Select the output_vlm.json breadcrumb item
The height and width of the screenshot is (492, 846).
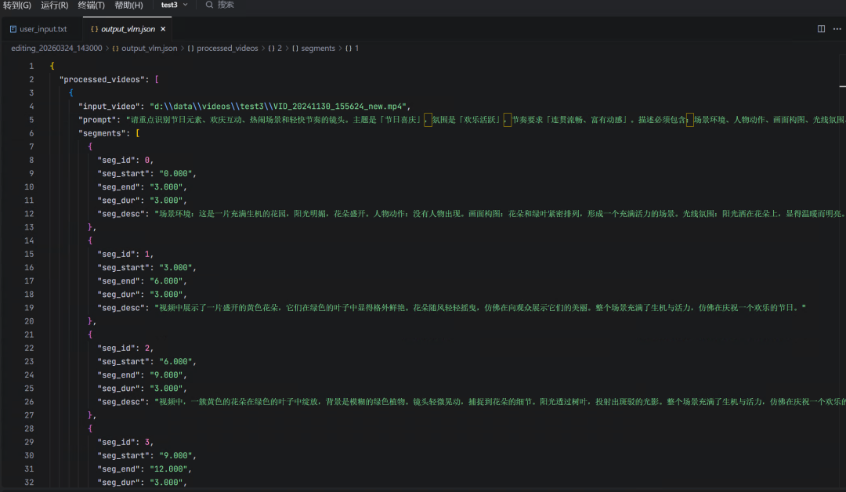tap(150, 48)
